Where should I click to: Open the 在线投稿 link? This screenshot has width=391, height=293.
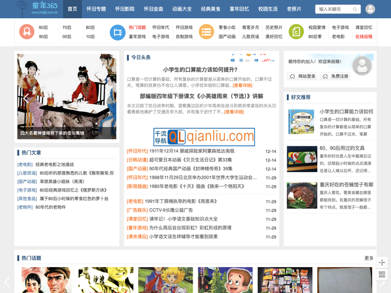pyautogui.click(x=363, y=37)
